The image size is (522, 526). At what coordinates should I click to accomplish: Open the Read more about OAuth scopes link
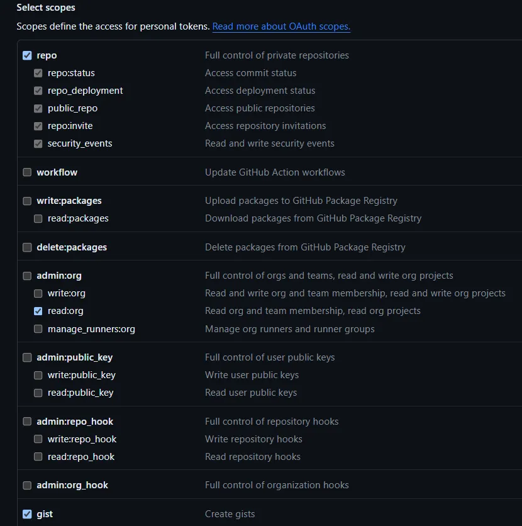click(x=281, y=26)
